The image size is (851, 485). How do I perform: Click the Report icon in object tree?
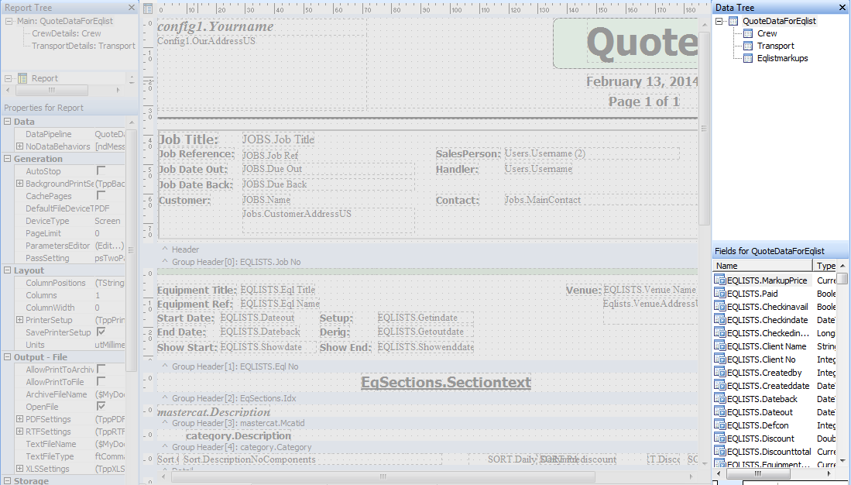(22, 78)
